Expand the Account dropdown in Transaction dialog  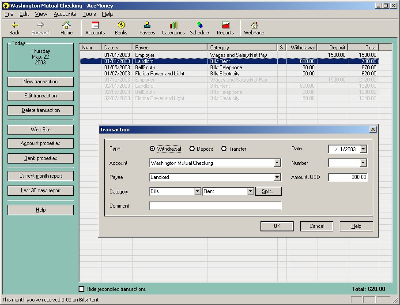(x=277, y=163)
